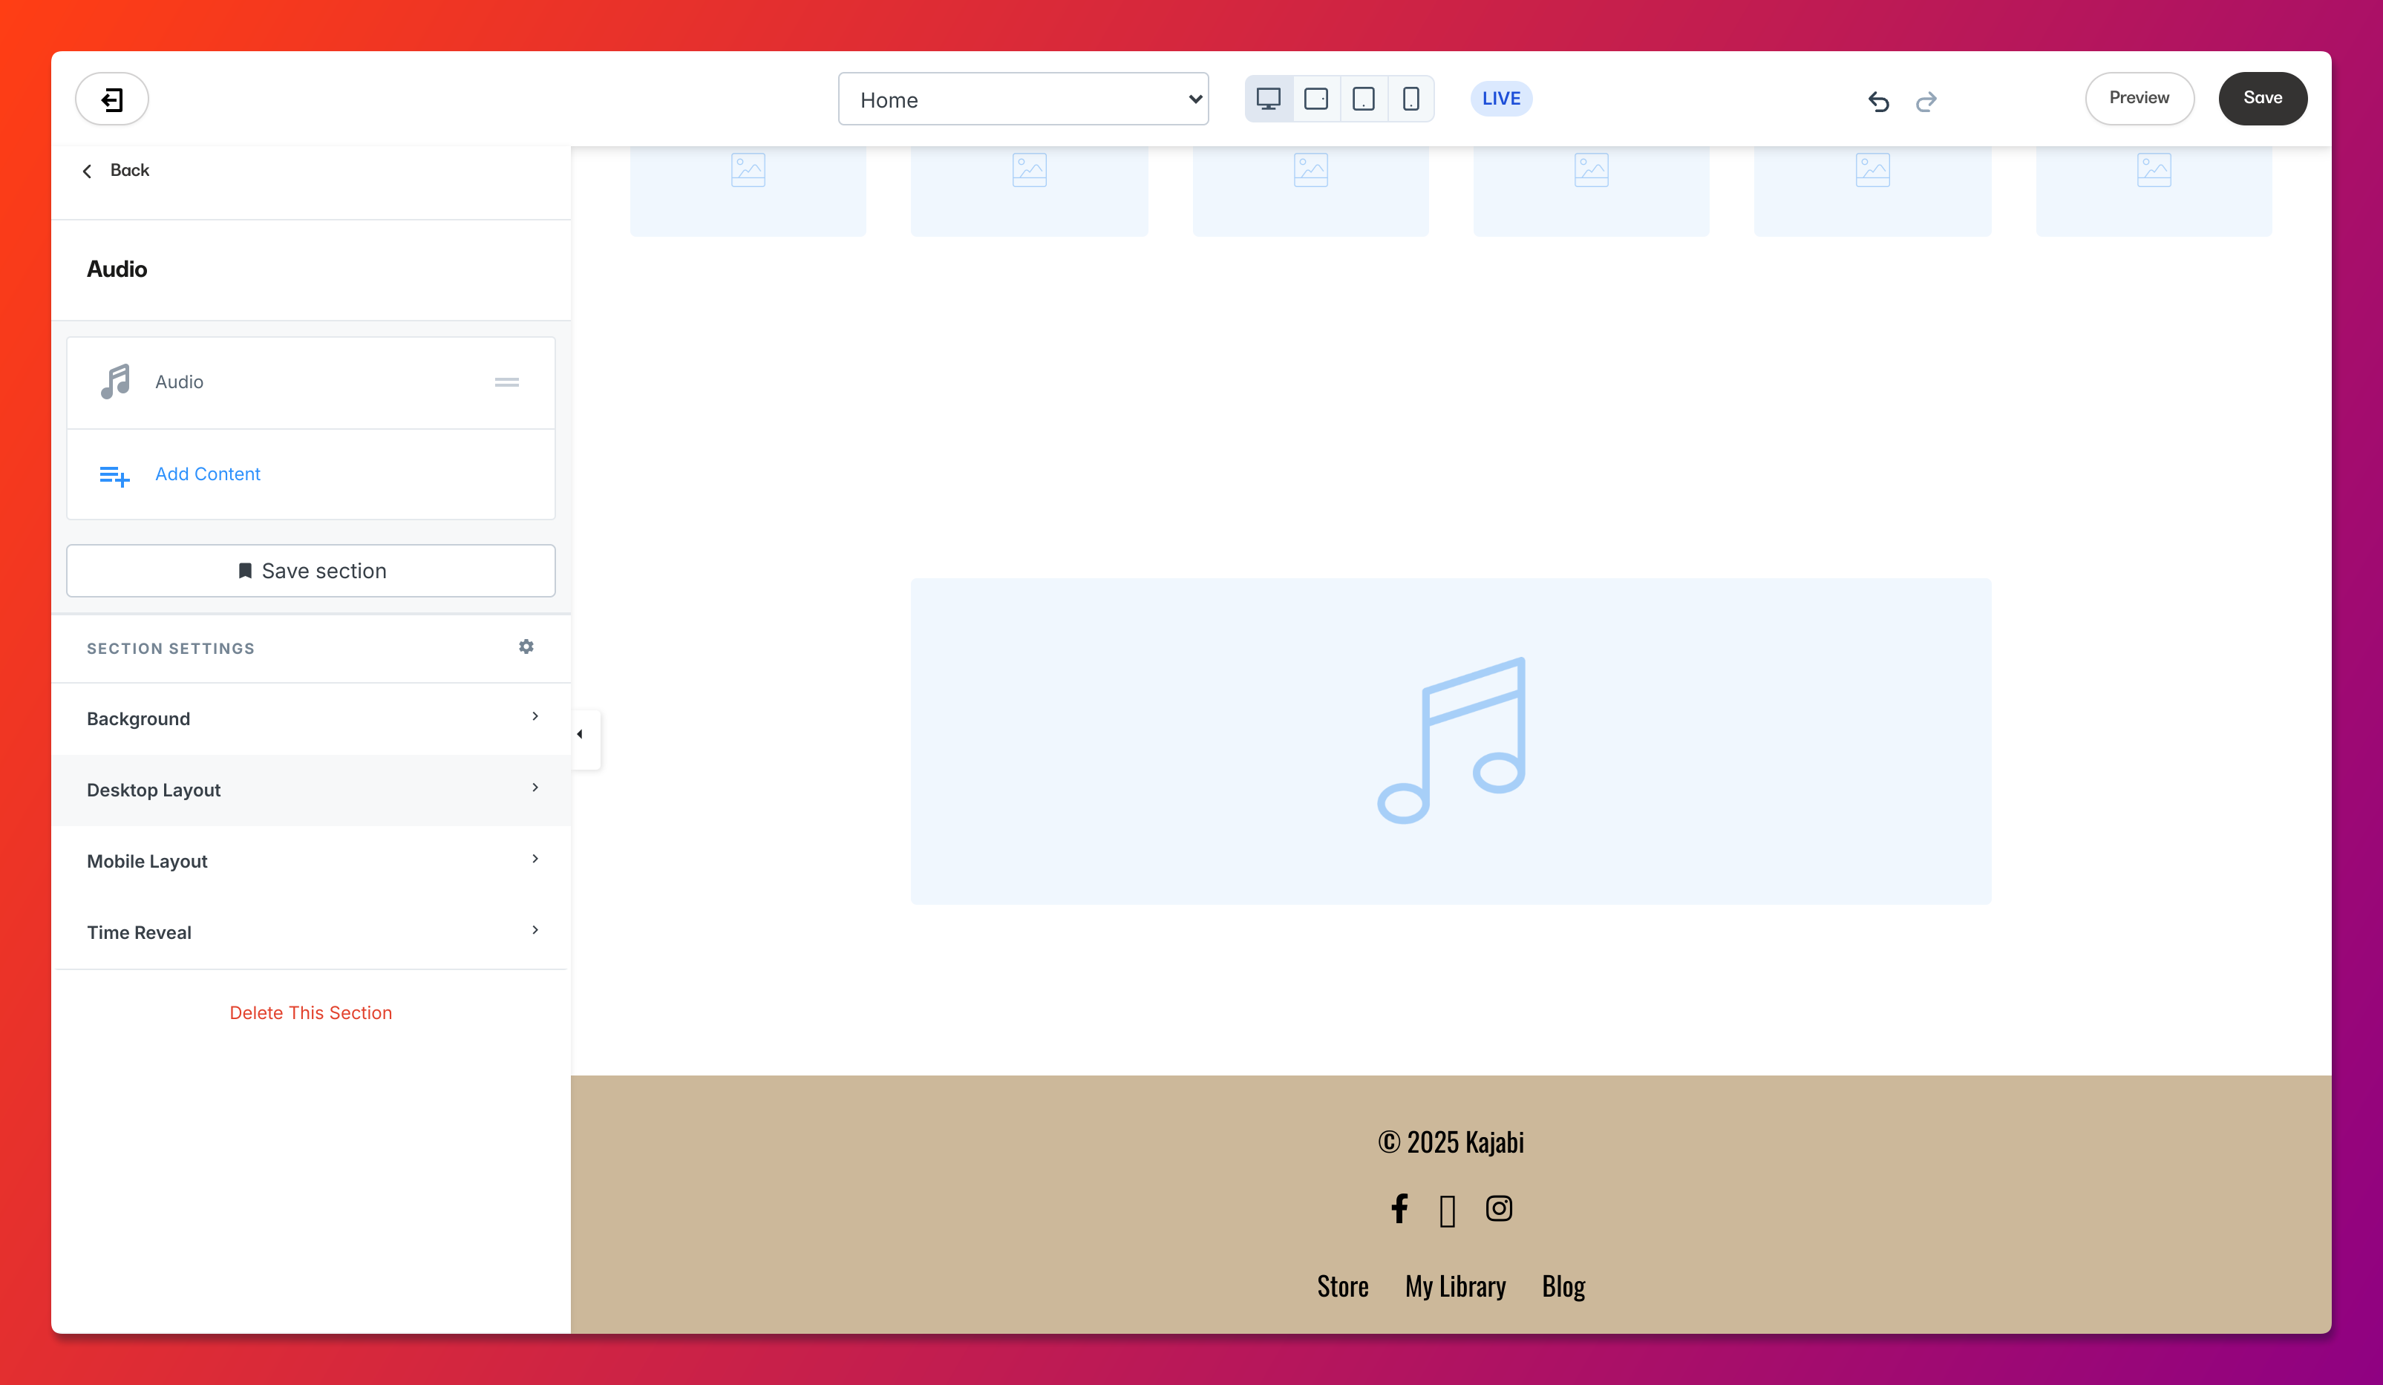Click the Save section button
The image size is (2383, 1385).
[310, 570]
